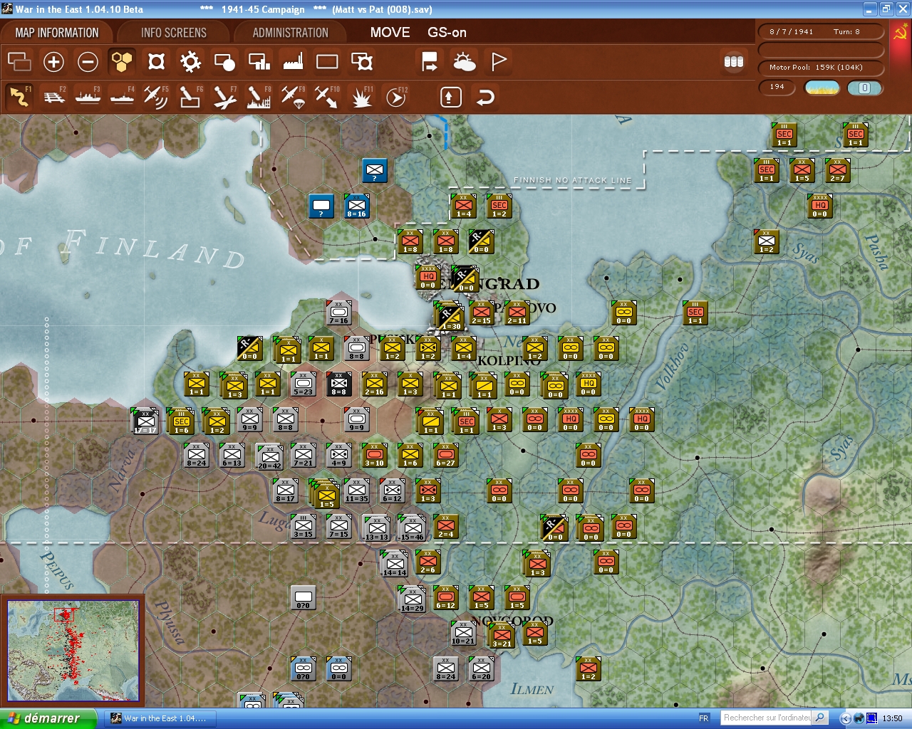Open the ADMINISTRATION tab
Viewport: 912px width, 729px height.
[x=290, y=33]
